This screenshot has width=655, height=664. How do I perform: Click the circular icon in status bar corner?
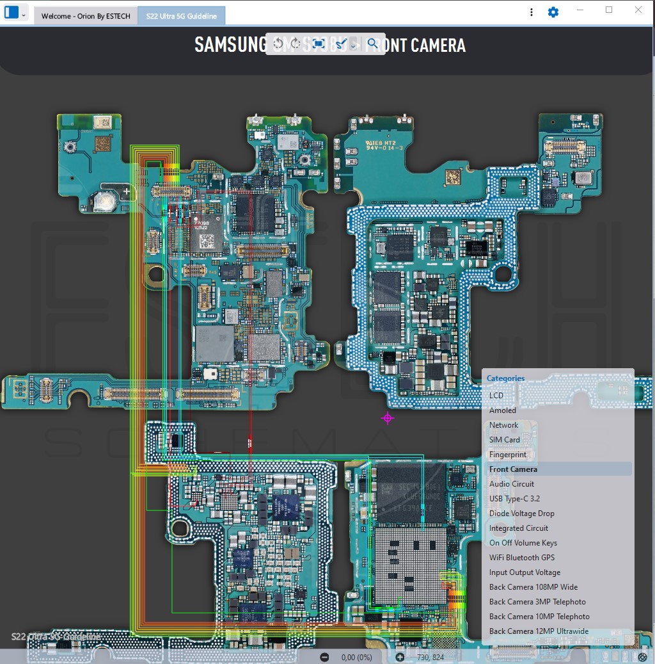click(643, 657)
